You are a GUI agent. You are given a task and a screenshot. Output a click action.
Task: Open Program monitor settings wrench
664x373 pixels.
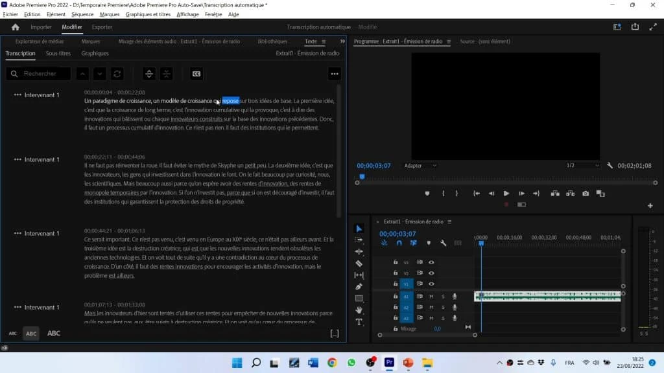[x=610, y=165]
